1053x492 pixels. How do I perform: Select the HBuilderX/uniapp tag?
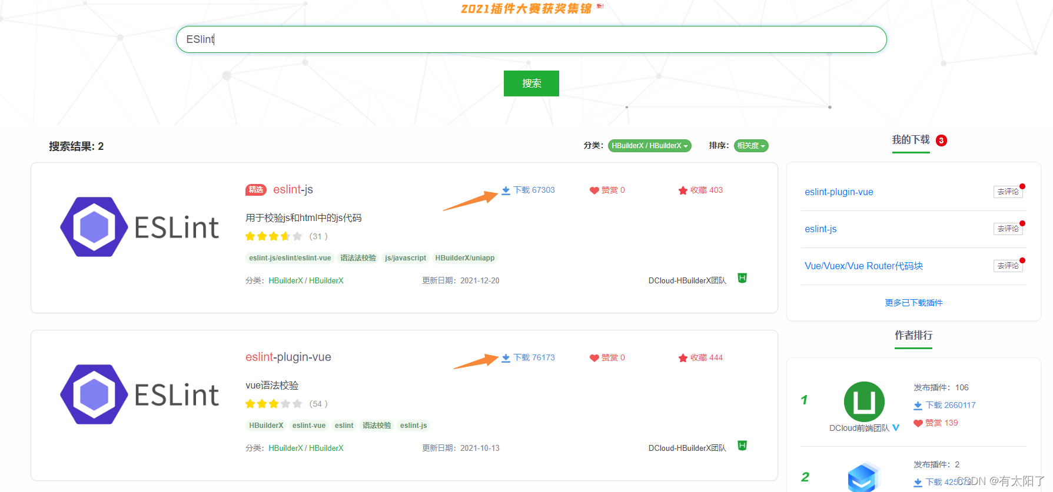click(465, 258)
